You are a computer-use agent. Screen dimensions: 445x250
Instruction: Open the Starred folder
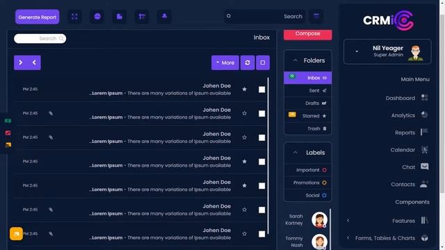pyautogui.click(x=307, y=116)
